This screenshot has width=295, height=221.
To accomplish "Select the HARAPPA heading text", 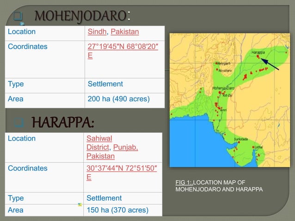I will point(62,122).
